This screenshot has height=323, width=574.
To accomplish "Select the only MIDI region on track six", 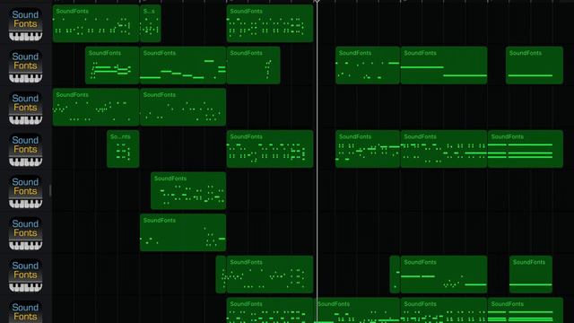I will (x=183, y=232).
